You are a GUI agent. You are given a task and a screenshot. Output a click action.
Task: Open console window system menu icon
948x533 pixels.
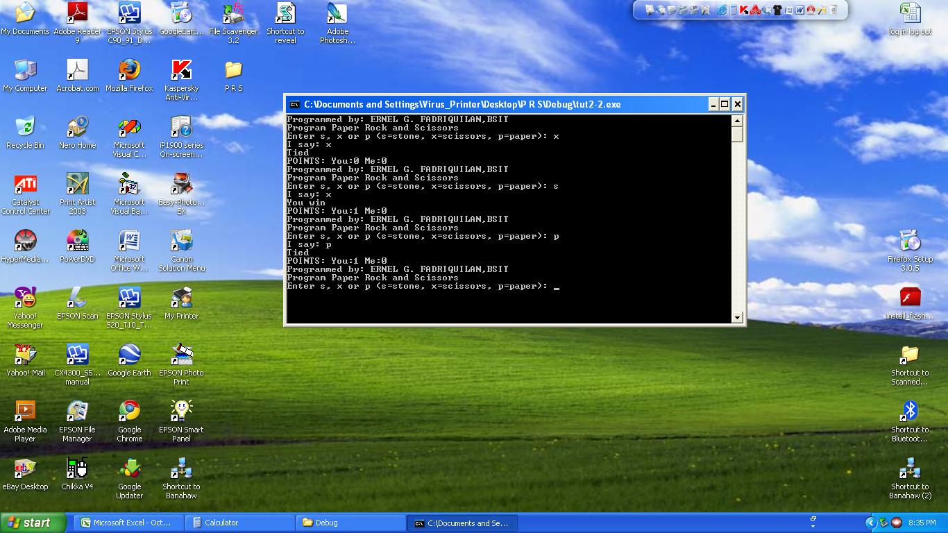tap(294, 104)
